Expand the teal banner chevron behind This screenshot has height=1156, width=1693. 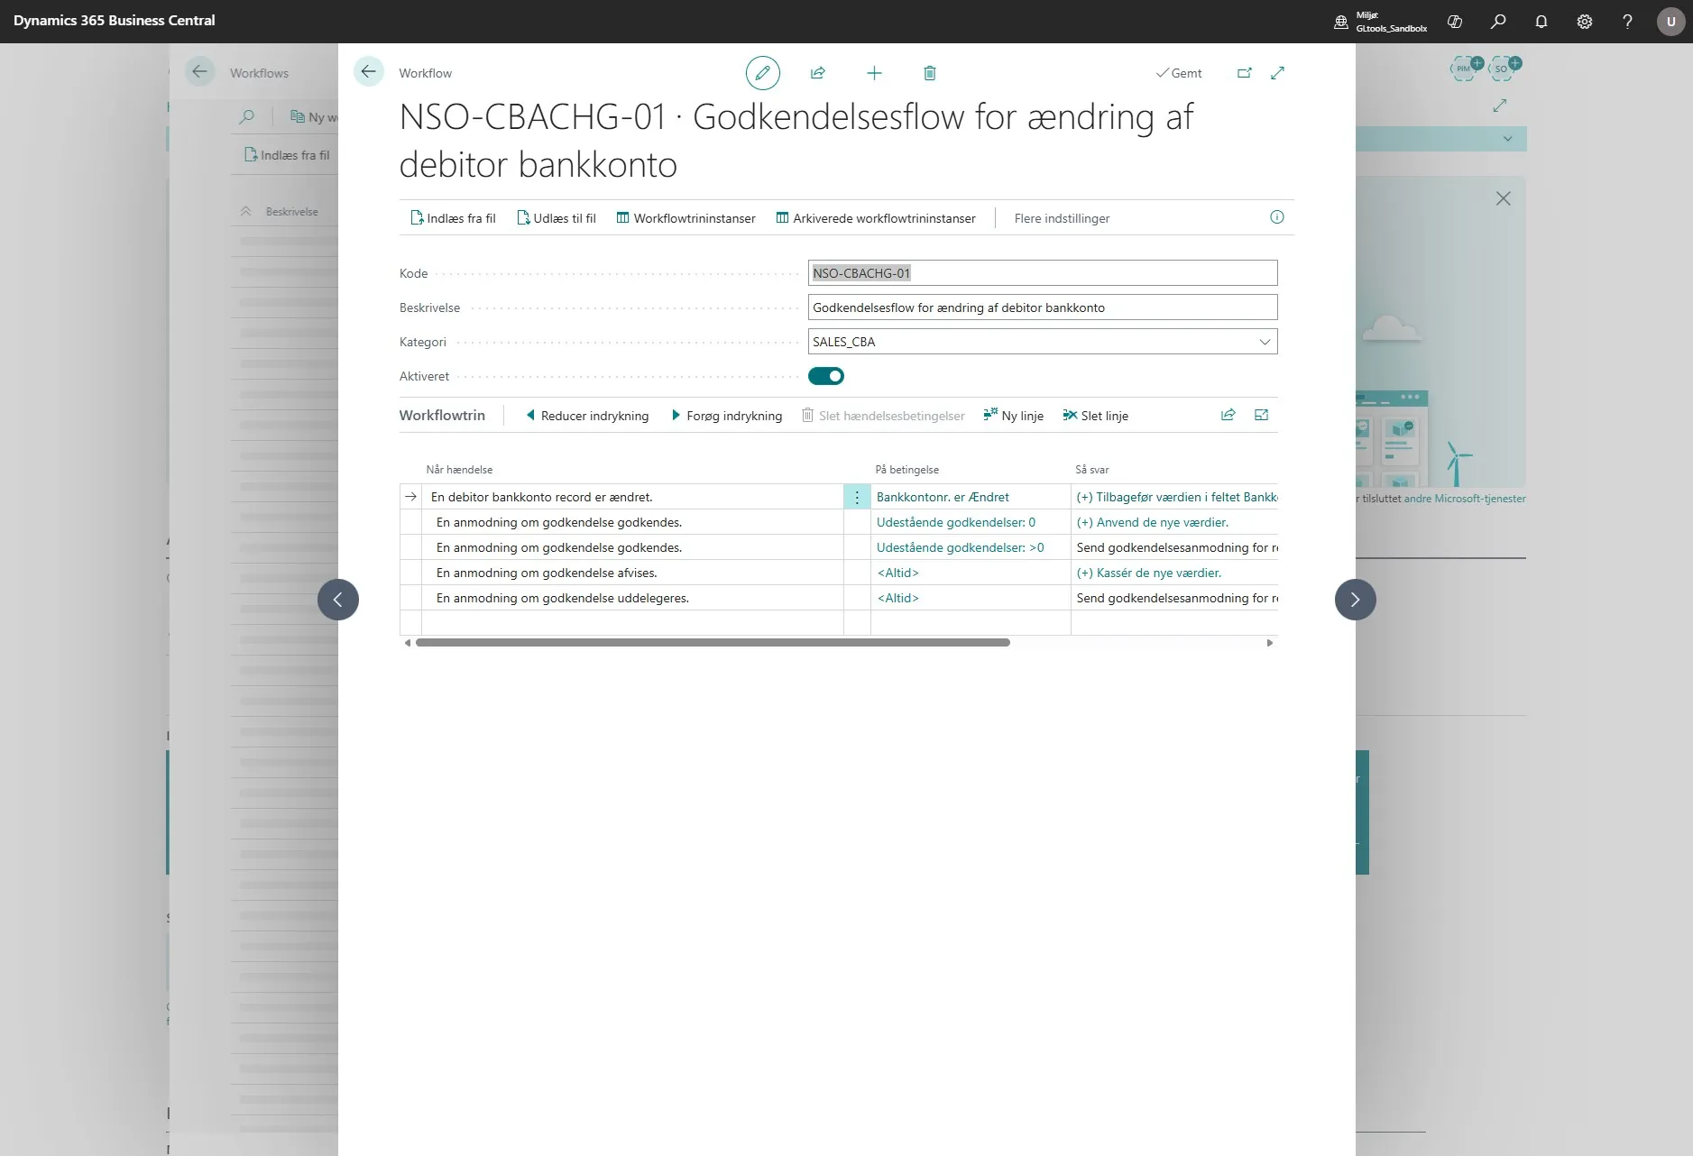[1507, 139]
